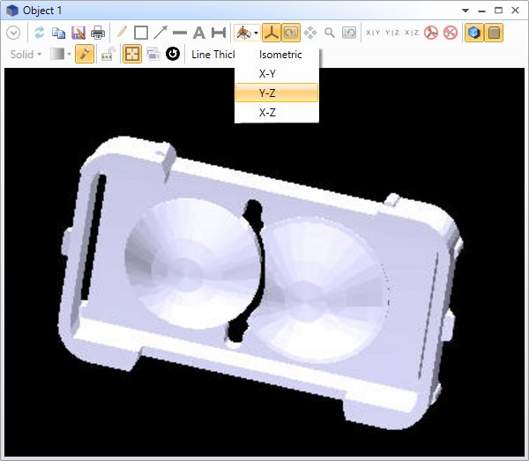Minimize the Object 1 window
Screen dimensions: 529x461
481,11
